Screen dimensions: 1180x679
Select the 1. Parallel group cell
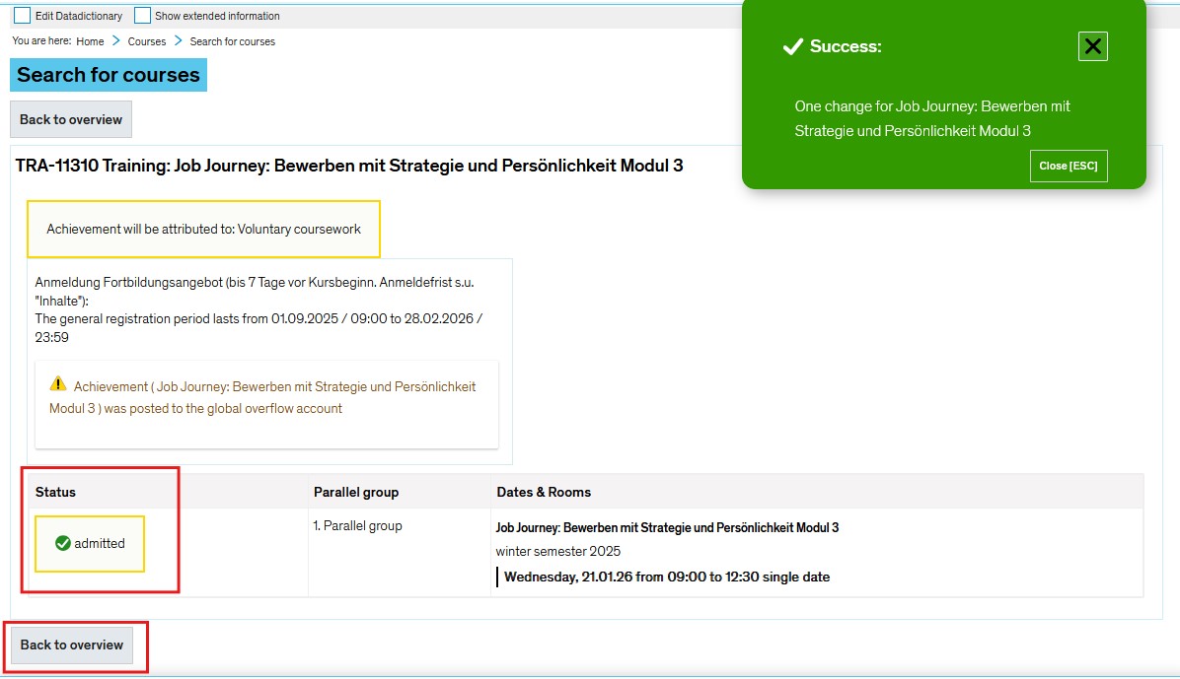[x=357, y=526]
